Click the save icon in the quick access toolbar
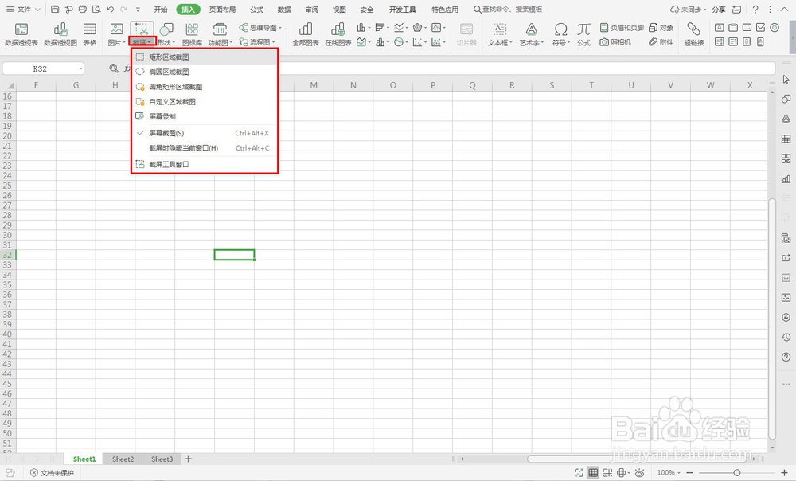Screen dimensions: 796x481 [x=56, y=9]
